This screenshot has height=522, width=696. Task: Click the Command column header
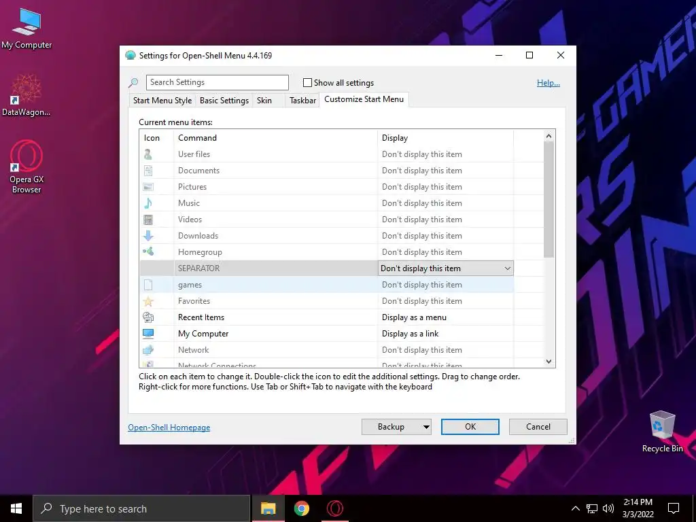276,137
